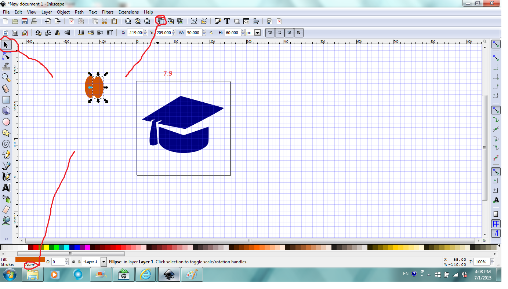Select the Zoom magnifier tool

tap(6, 77)
